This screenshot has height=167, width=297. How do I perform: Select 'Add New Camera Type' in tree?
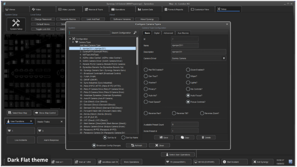pos(90,45)
